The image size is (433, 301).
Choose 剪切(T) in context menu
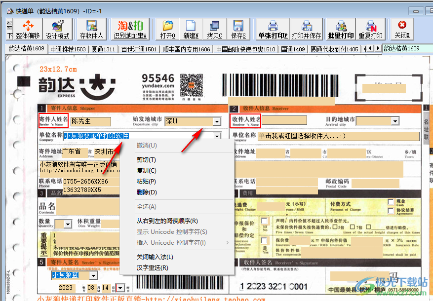click(x=177, y=160)
